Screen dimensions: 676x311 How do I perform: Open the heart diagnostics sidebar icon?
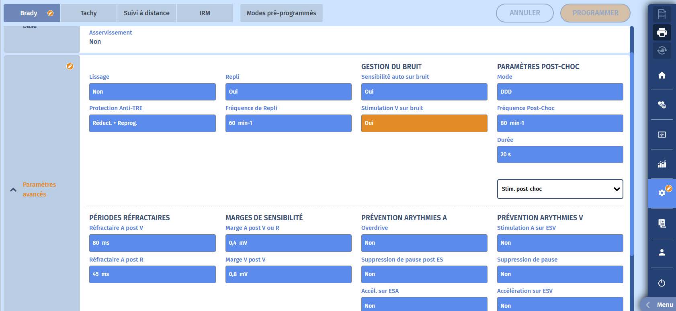click(662, 105)
